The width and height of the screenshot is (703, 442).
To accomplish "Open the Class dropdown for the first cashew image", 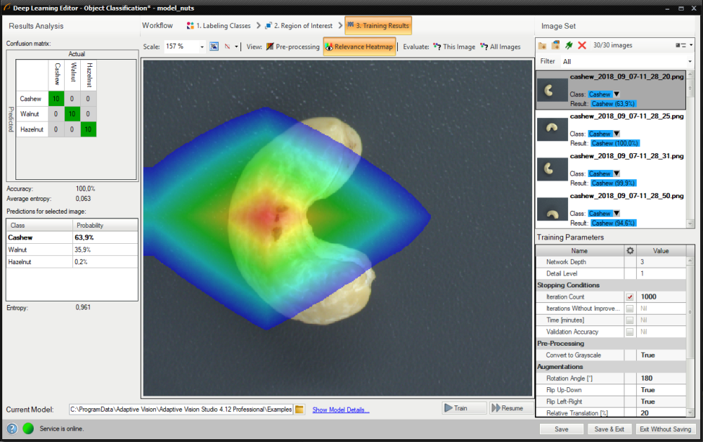I will tap(617, 94).
